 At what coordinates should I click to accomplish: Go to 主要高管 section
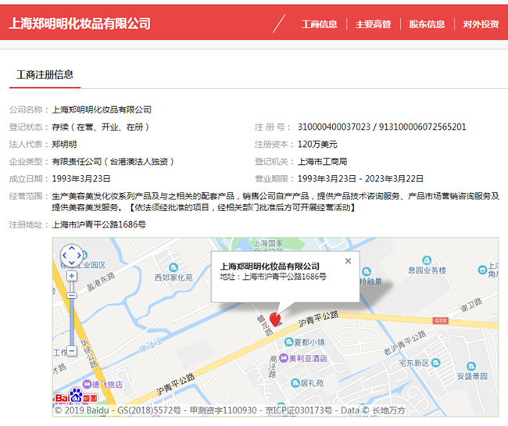click(374, 24)
